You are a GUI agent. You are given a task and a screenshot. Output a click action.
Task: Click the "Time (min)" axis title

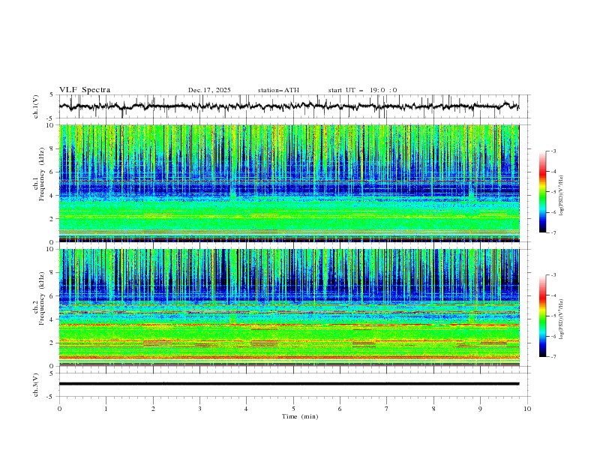coord(300,416)
